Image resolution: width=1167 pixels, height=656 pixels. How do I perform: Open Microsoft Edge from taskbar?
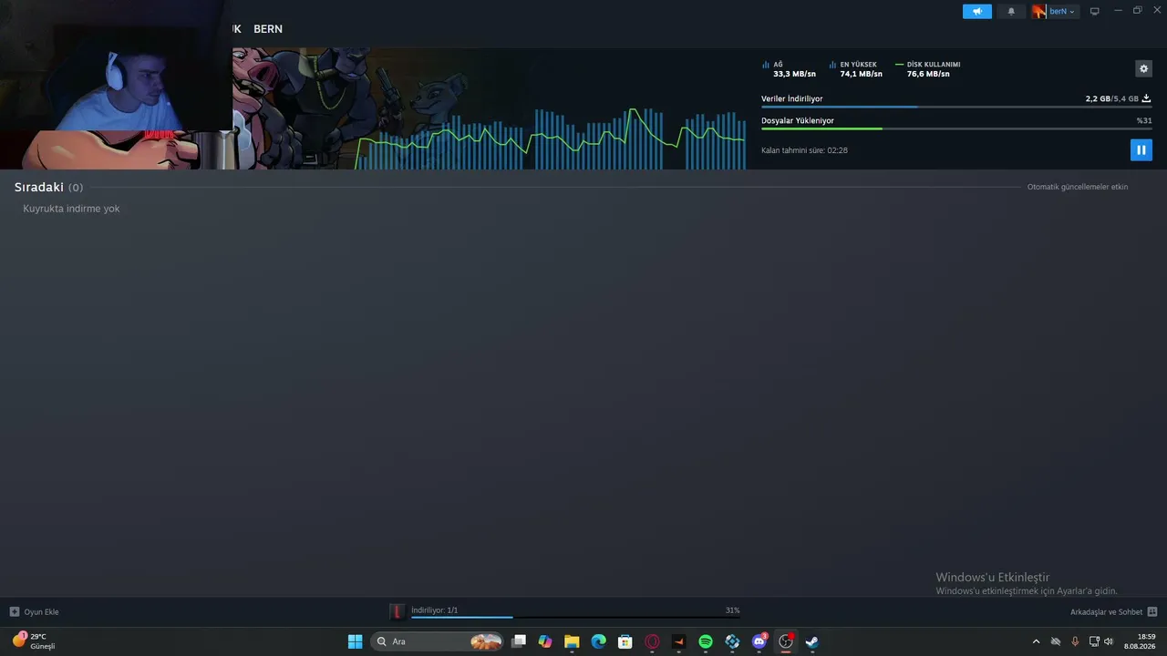click(598, 641)
